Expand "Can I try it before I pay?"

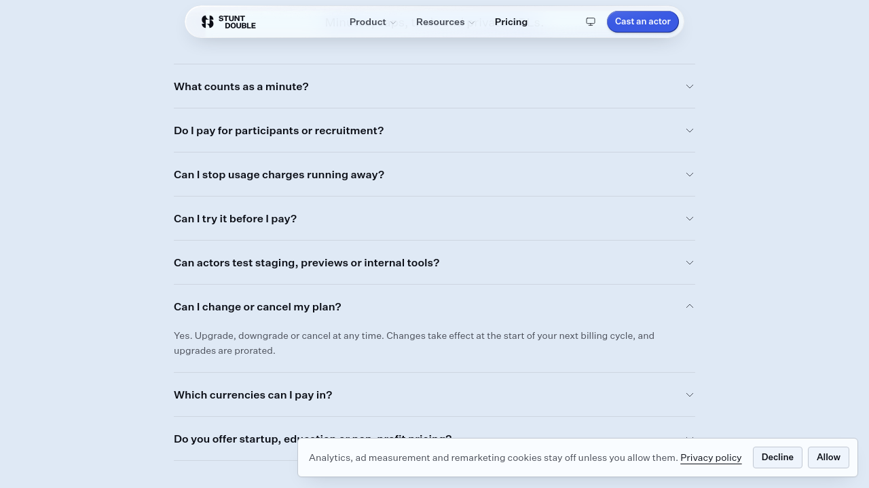(x=434, y=218)
